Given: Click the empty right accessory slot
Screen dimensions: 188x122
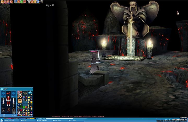Looking at the screenshot, I should 14,93.
